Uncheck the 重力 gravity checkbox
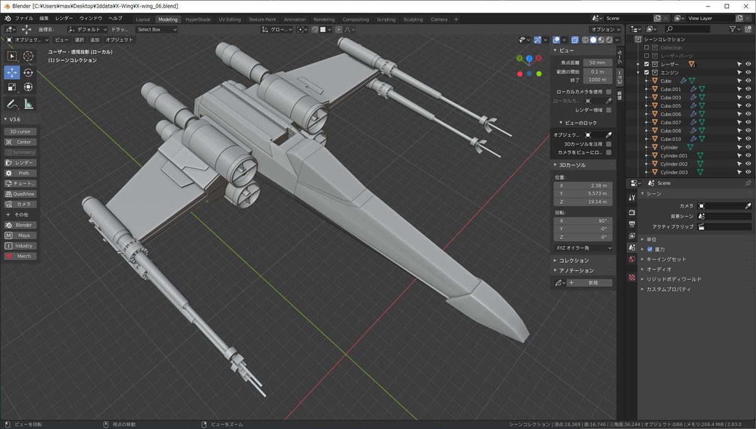The width and height of the screenshot is (756, 429). click(x=650, y=249)
